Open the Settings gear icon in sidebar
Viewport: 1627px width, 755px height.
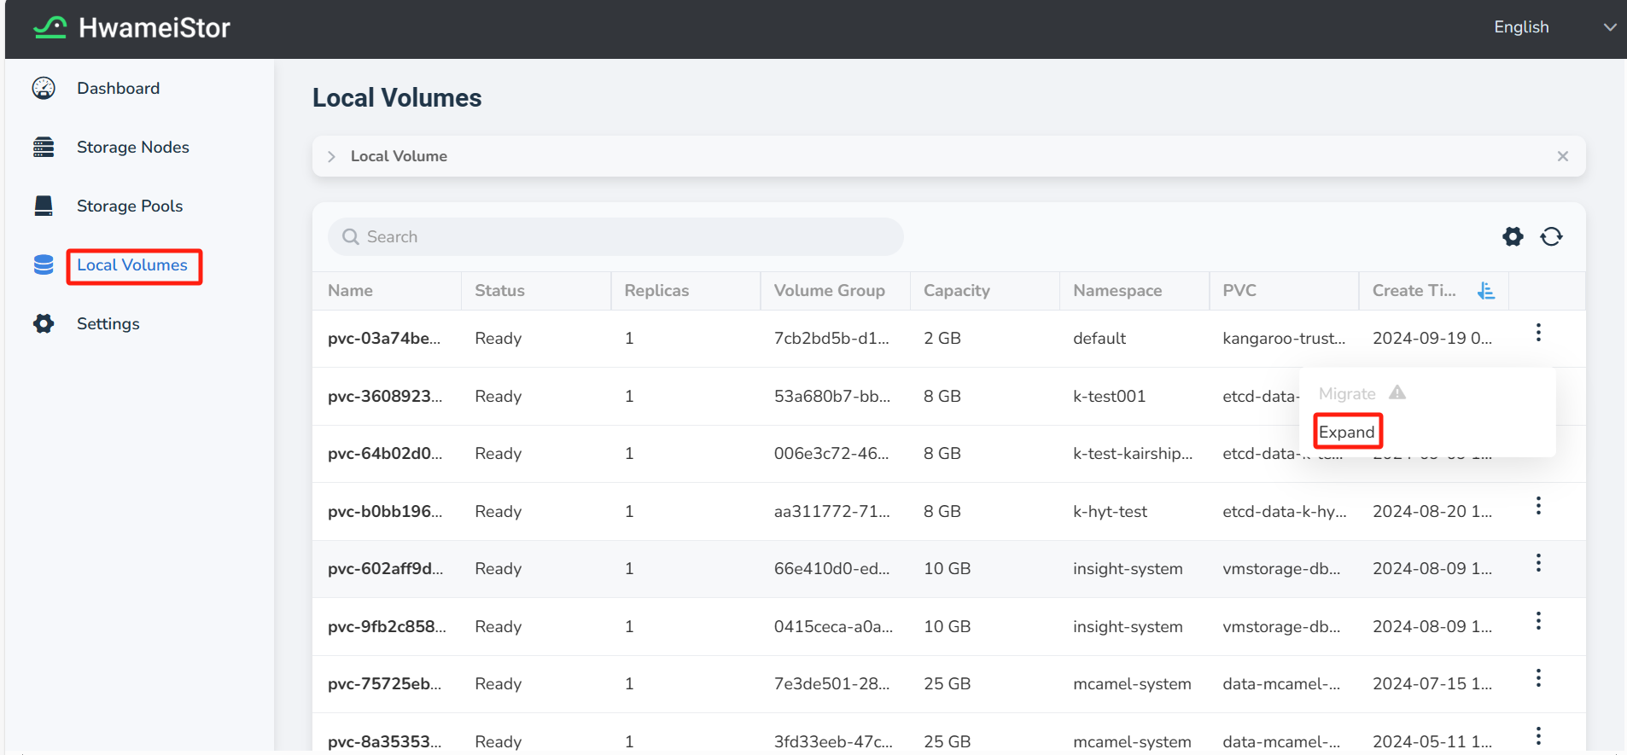pos(44,323)
